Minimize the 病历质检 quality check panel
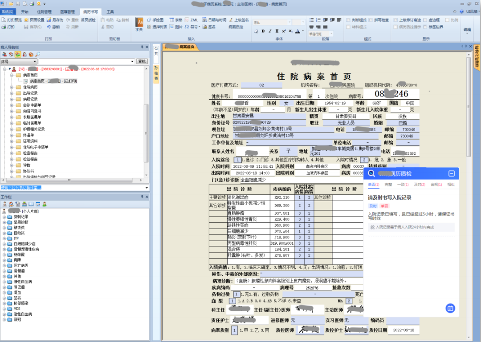481x342 pixels. [x=451, y=173]
